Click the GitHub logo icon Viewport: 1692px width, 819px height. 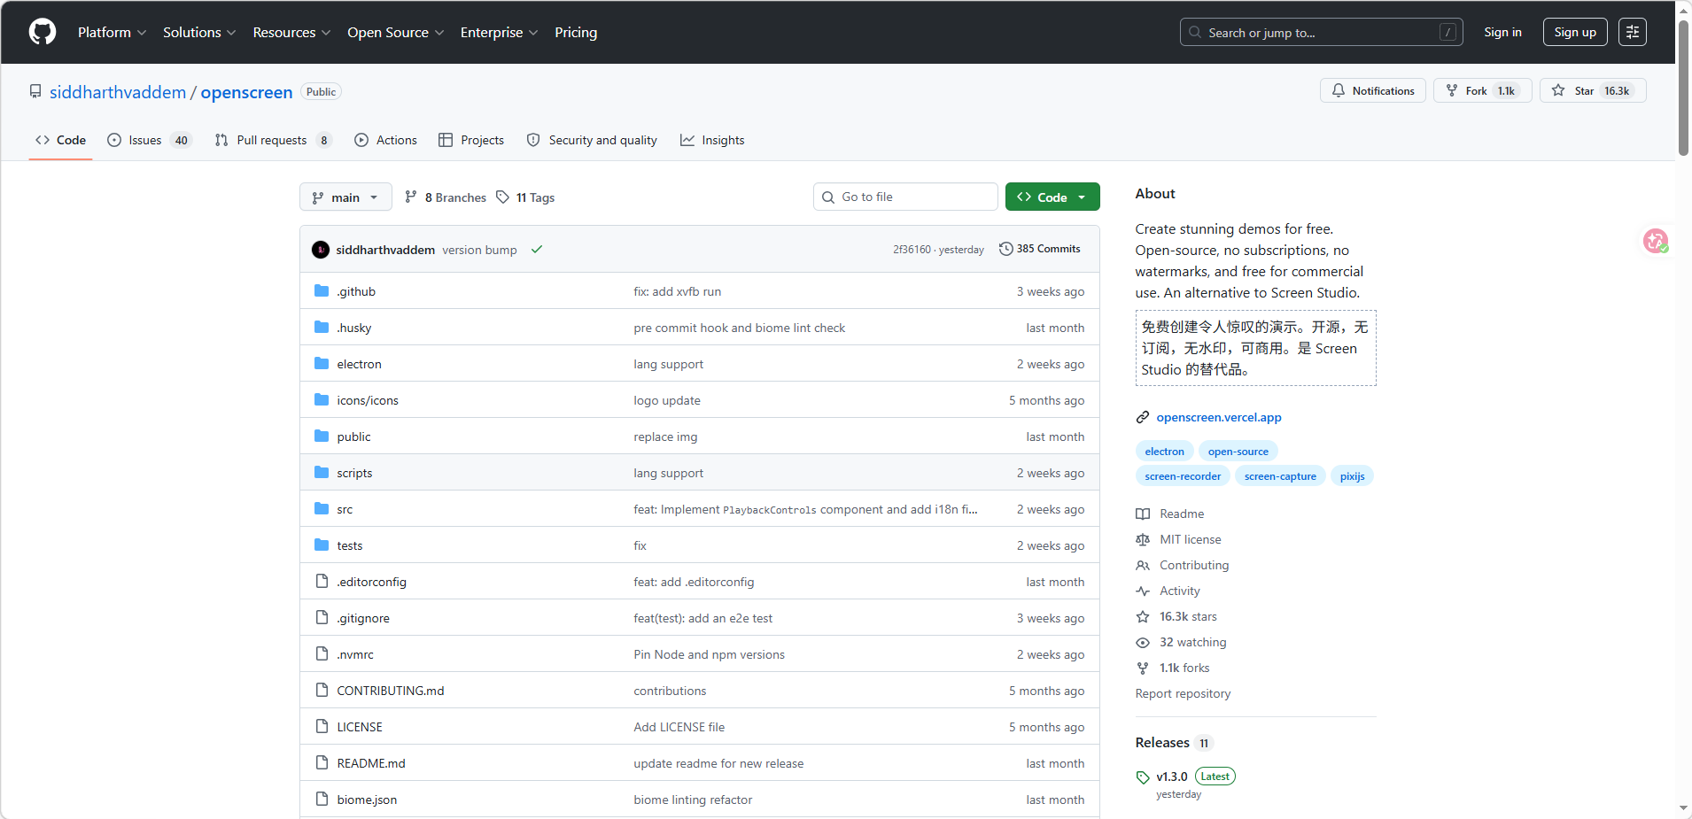click(43, 32)
